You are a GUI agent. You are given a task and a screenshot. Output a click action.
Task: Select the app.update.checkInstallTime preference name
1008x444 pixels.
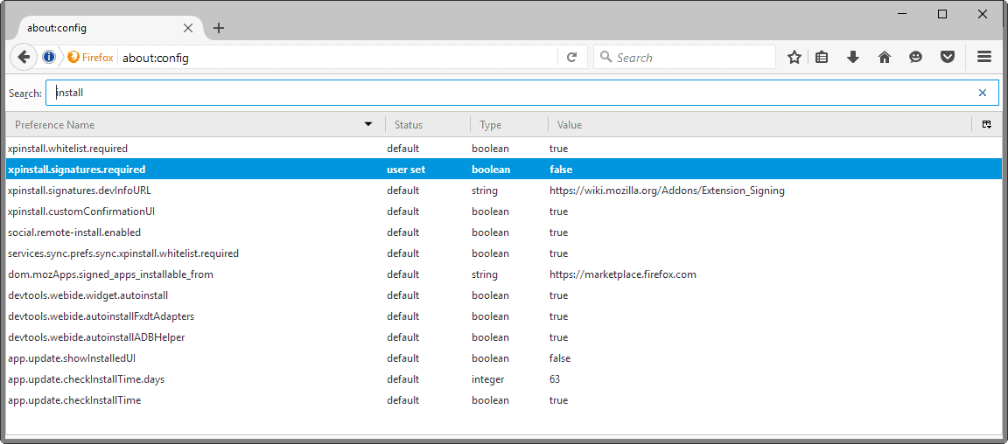(x=73, y=400)
